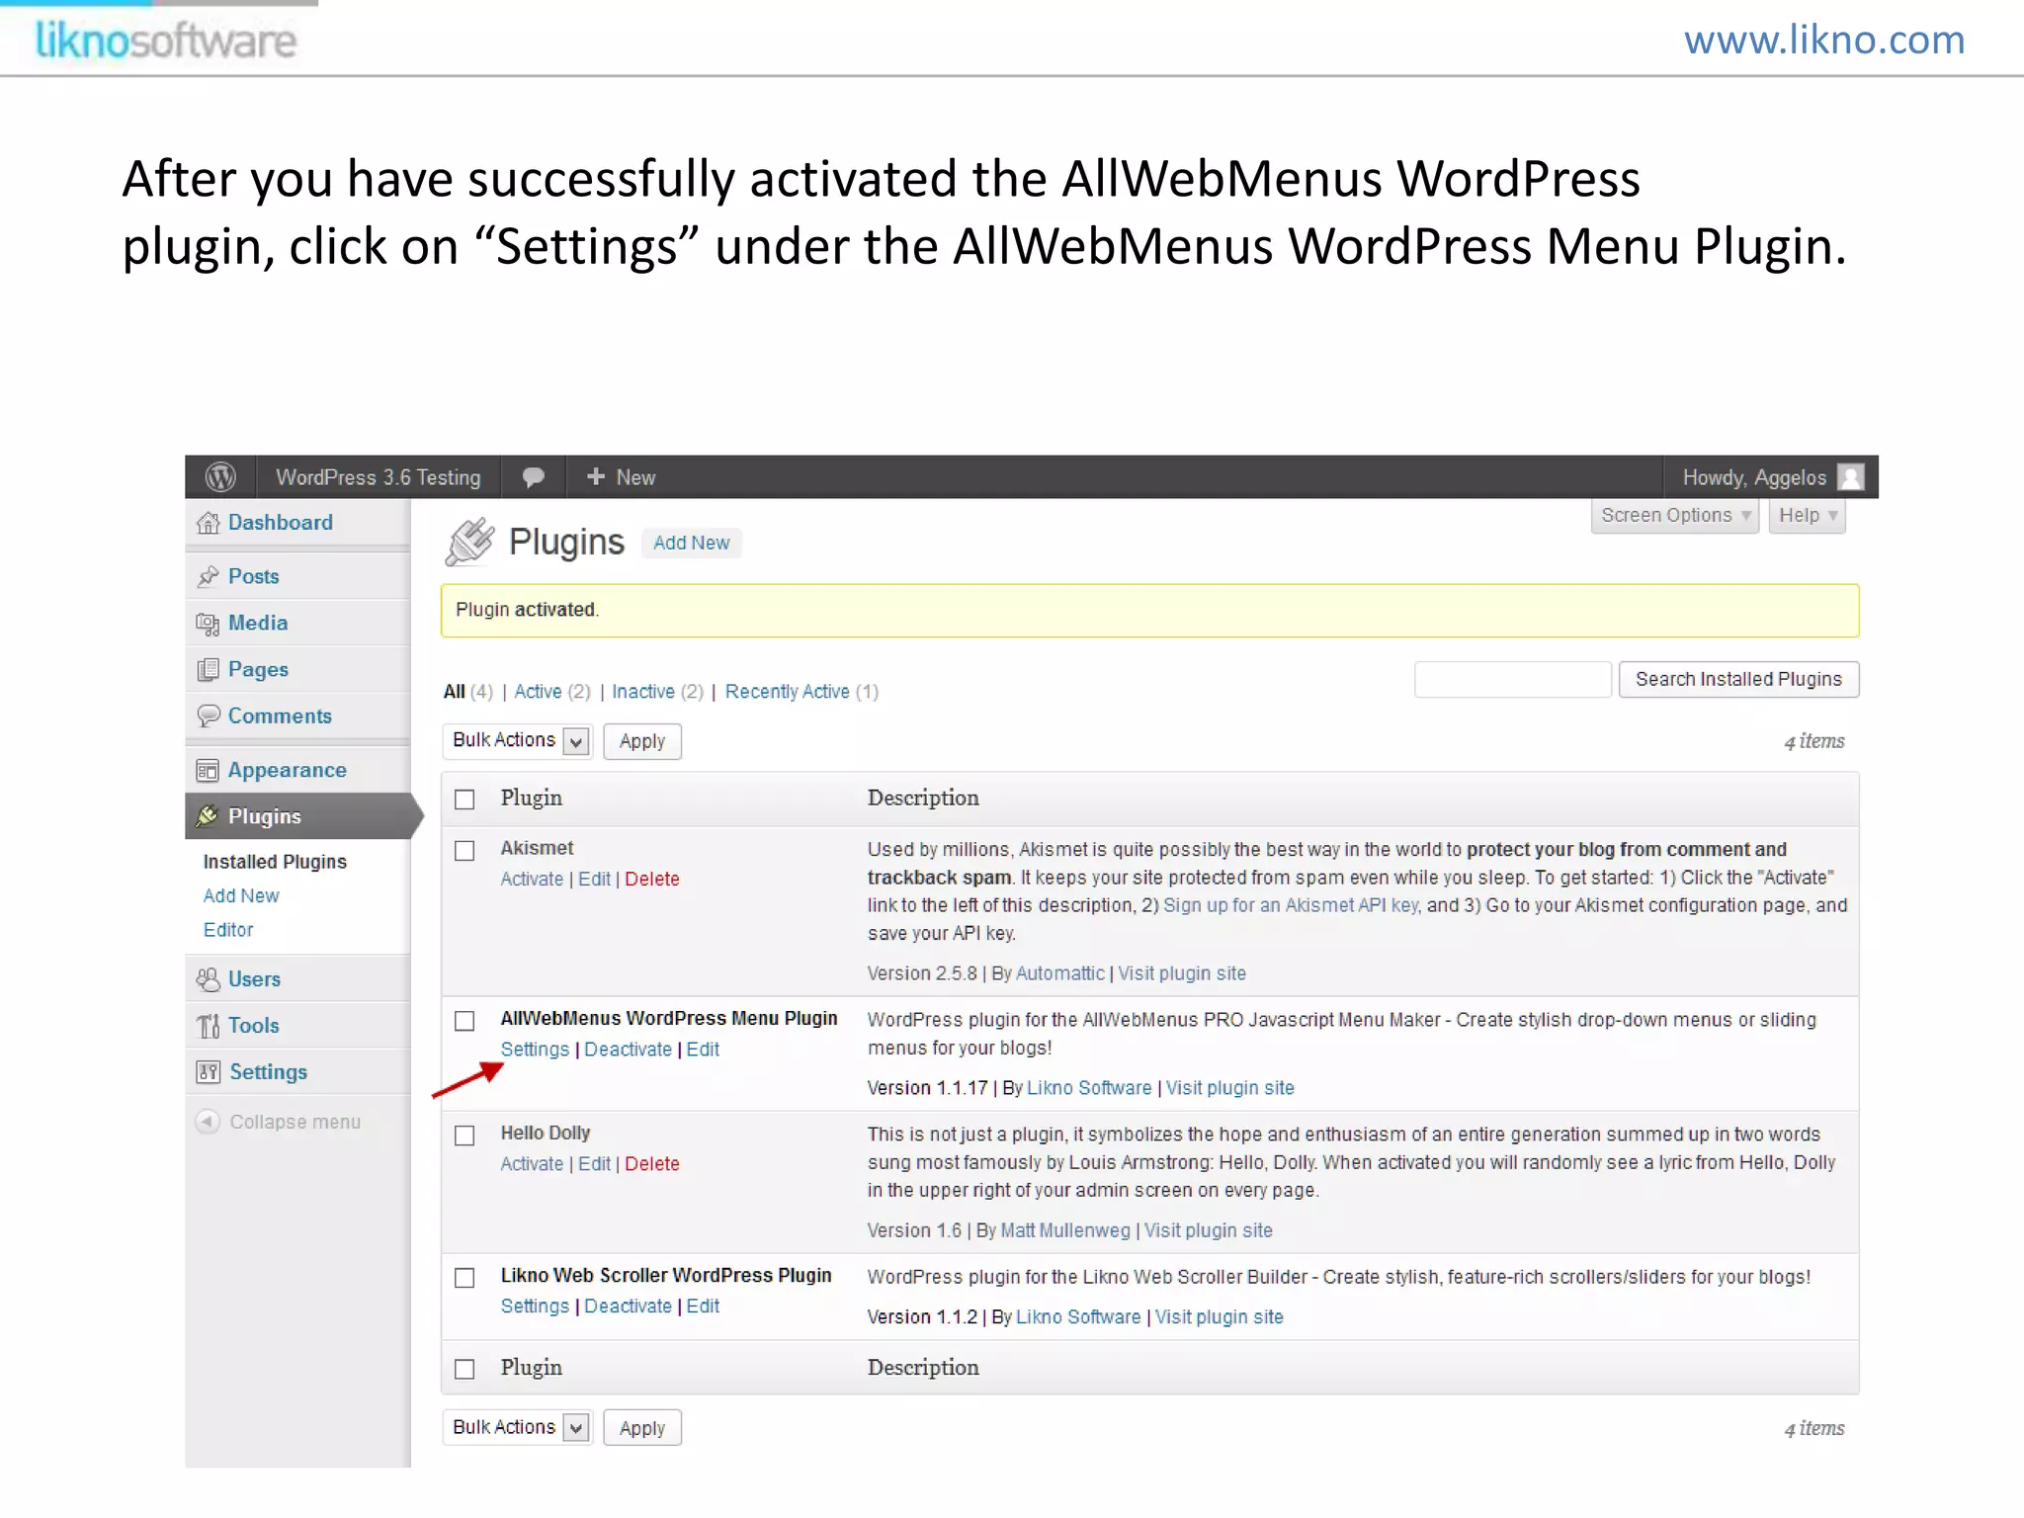The width and height of the screenshot is (2024, 1518).
Task: Open Automattic author link for Akismet
Action: (x=1059, y=973)
